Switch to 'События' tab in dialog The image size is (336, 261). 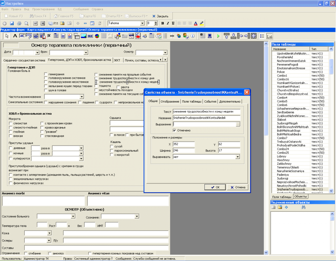[210, 102]
